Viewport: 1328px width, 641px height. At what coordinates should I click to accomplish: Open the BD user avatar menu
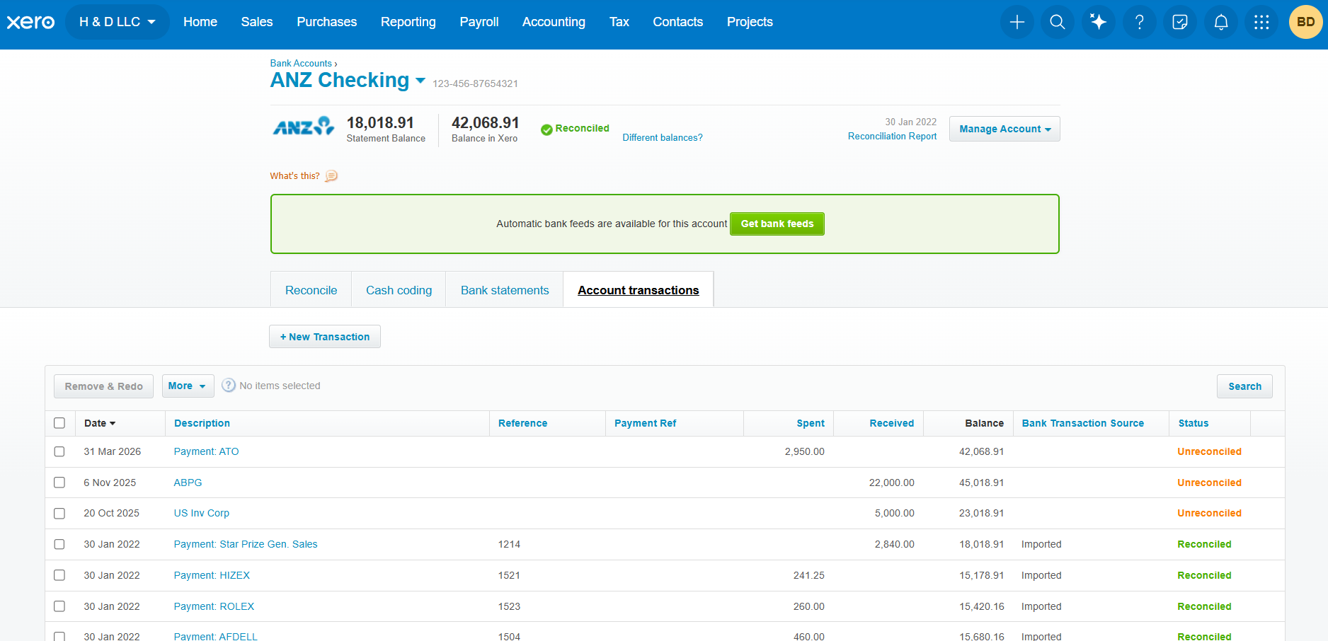point(1306,22)
